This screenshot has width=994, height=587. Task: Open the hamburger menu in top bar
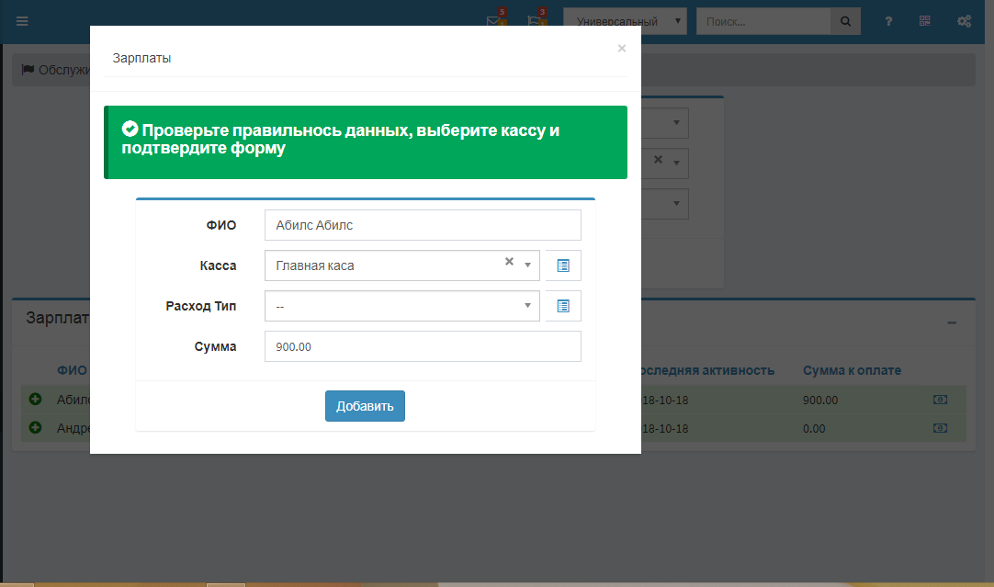coord(22,21)
